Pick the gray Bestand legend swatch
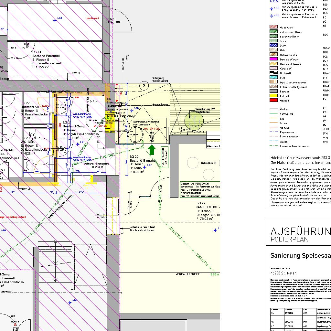This screenshot has height=331, width=331. (274, 91)
